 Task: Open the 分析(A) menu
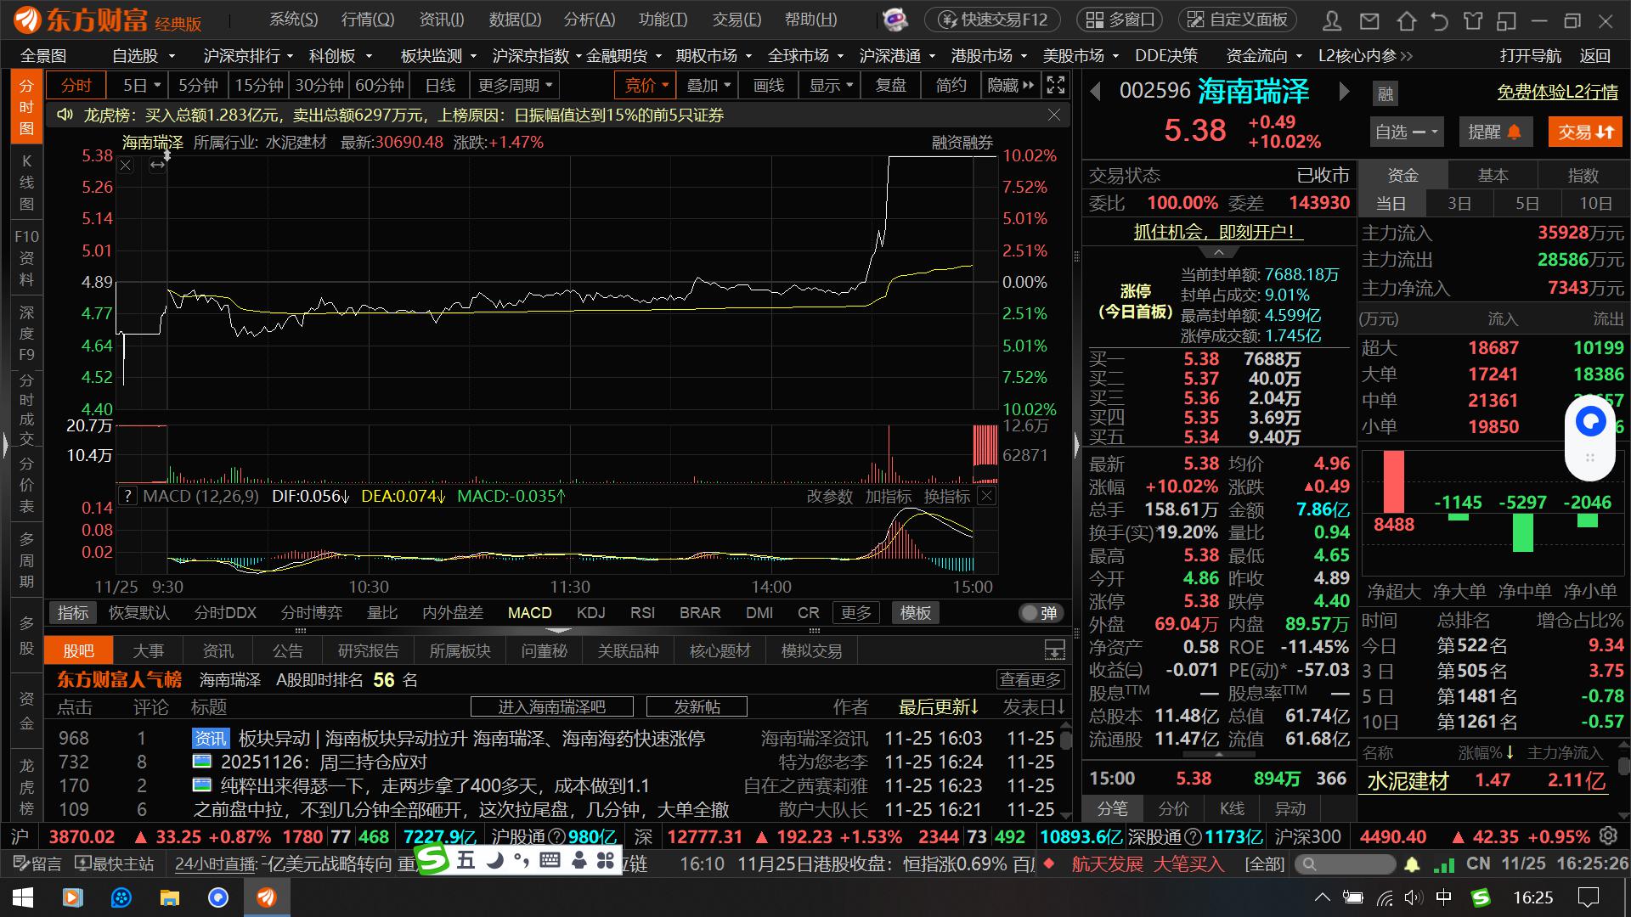click(x=589, y=20)
